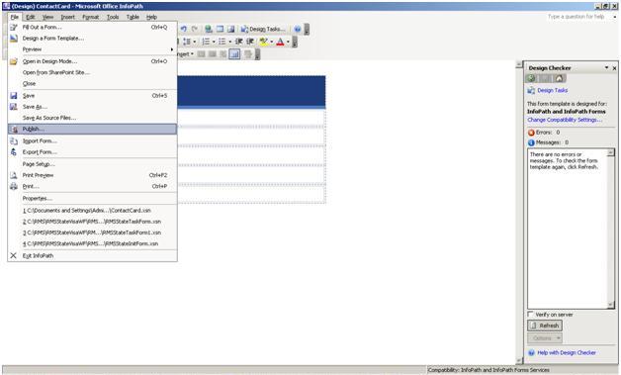Click the disabled Options dropdown button
621x375 pixels.
[x=545, y=338]
